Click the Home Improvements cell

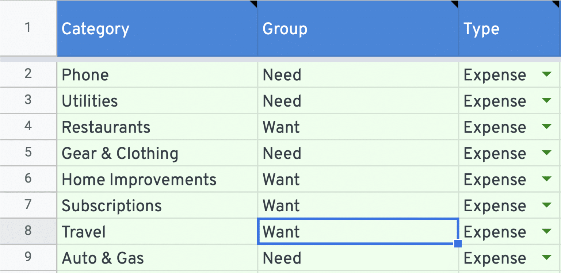tap(157, 179)
